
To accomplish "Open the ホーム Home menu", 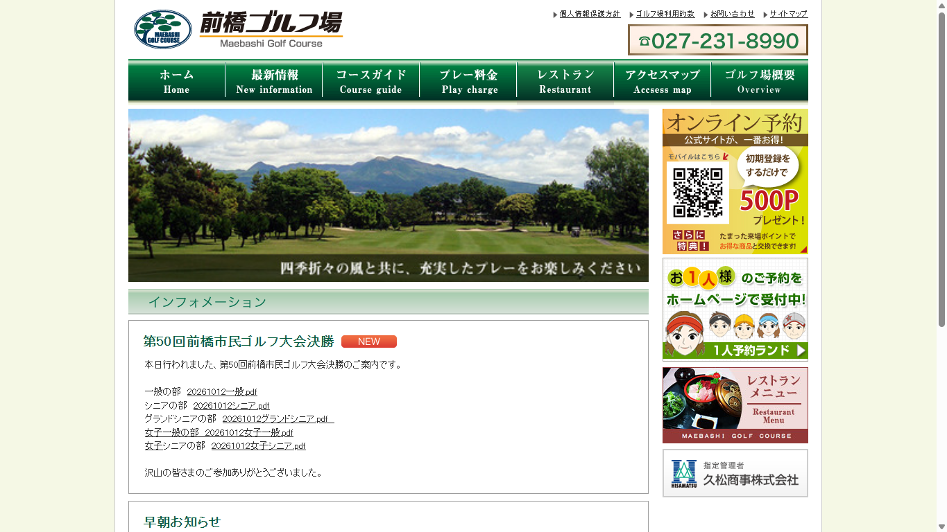I will [x=177, y=80].
